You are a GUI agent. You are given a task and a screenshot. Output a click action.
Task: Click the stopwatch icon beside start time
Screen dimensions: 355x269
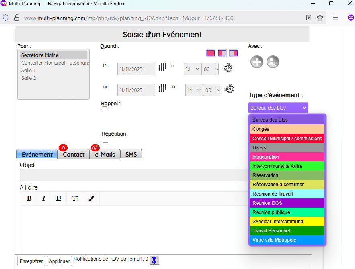pos(228,67)
